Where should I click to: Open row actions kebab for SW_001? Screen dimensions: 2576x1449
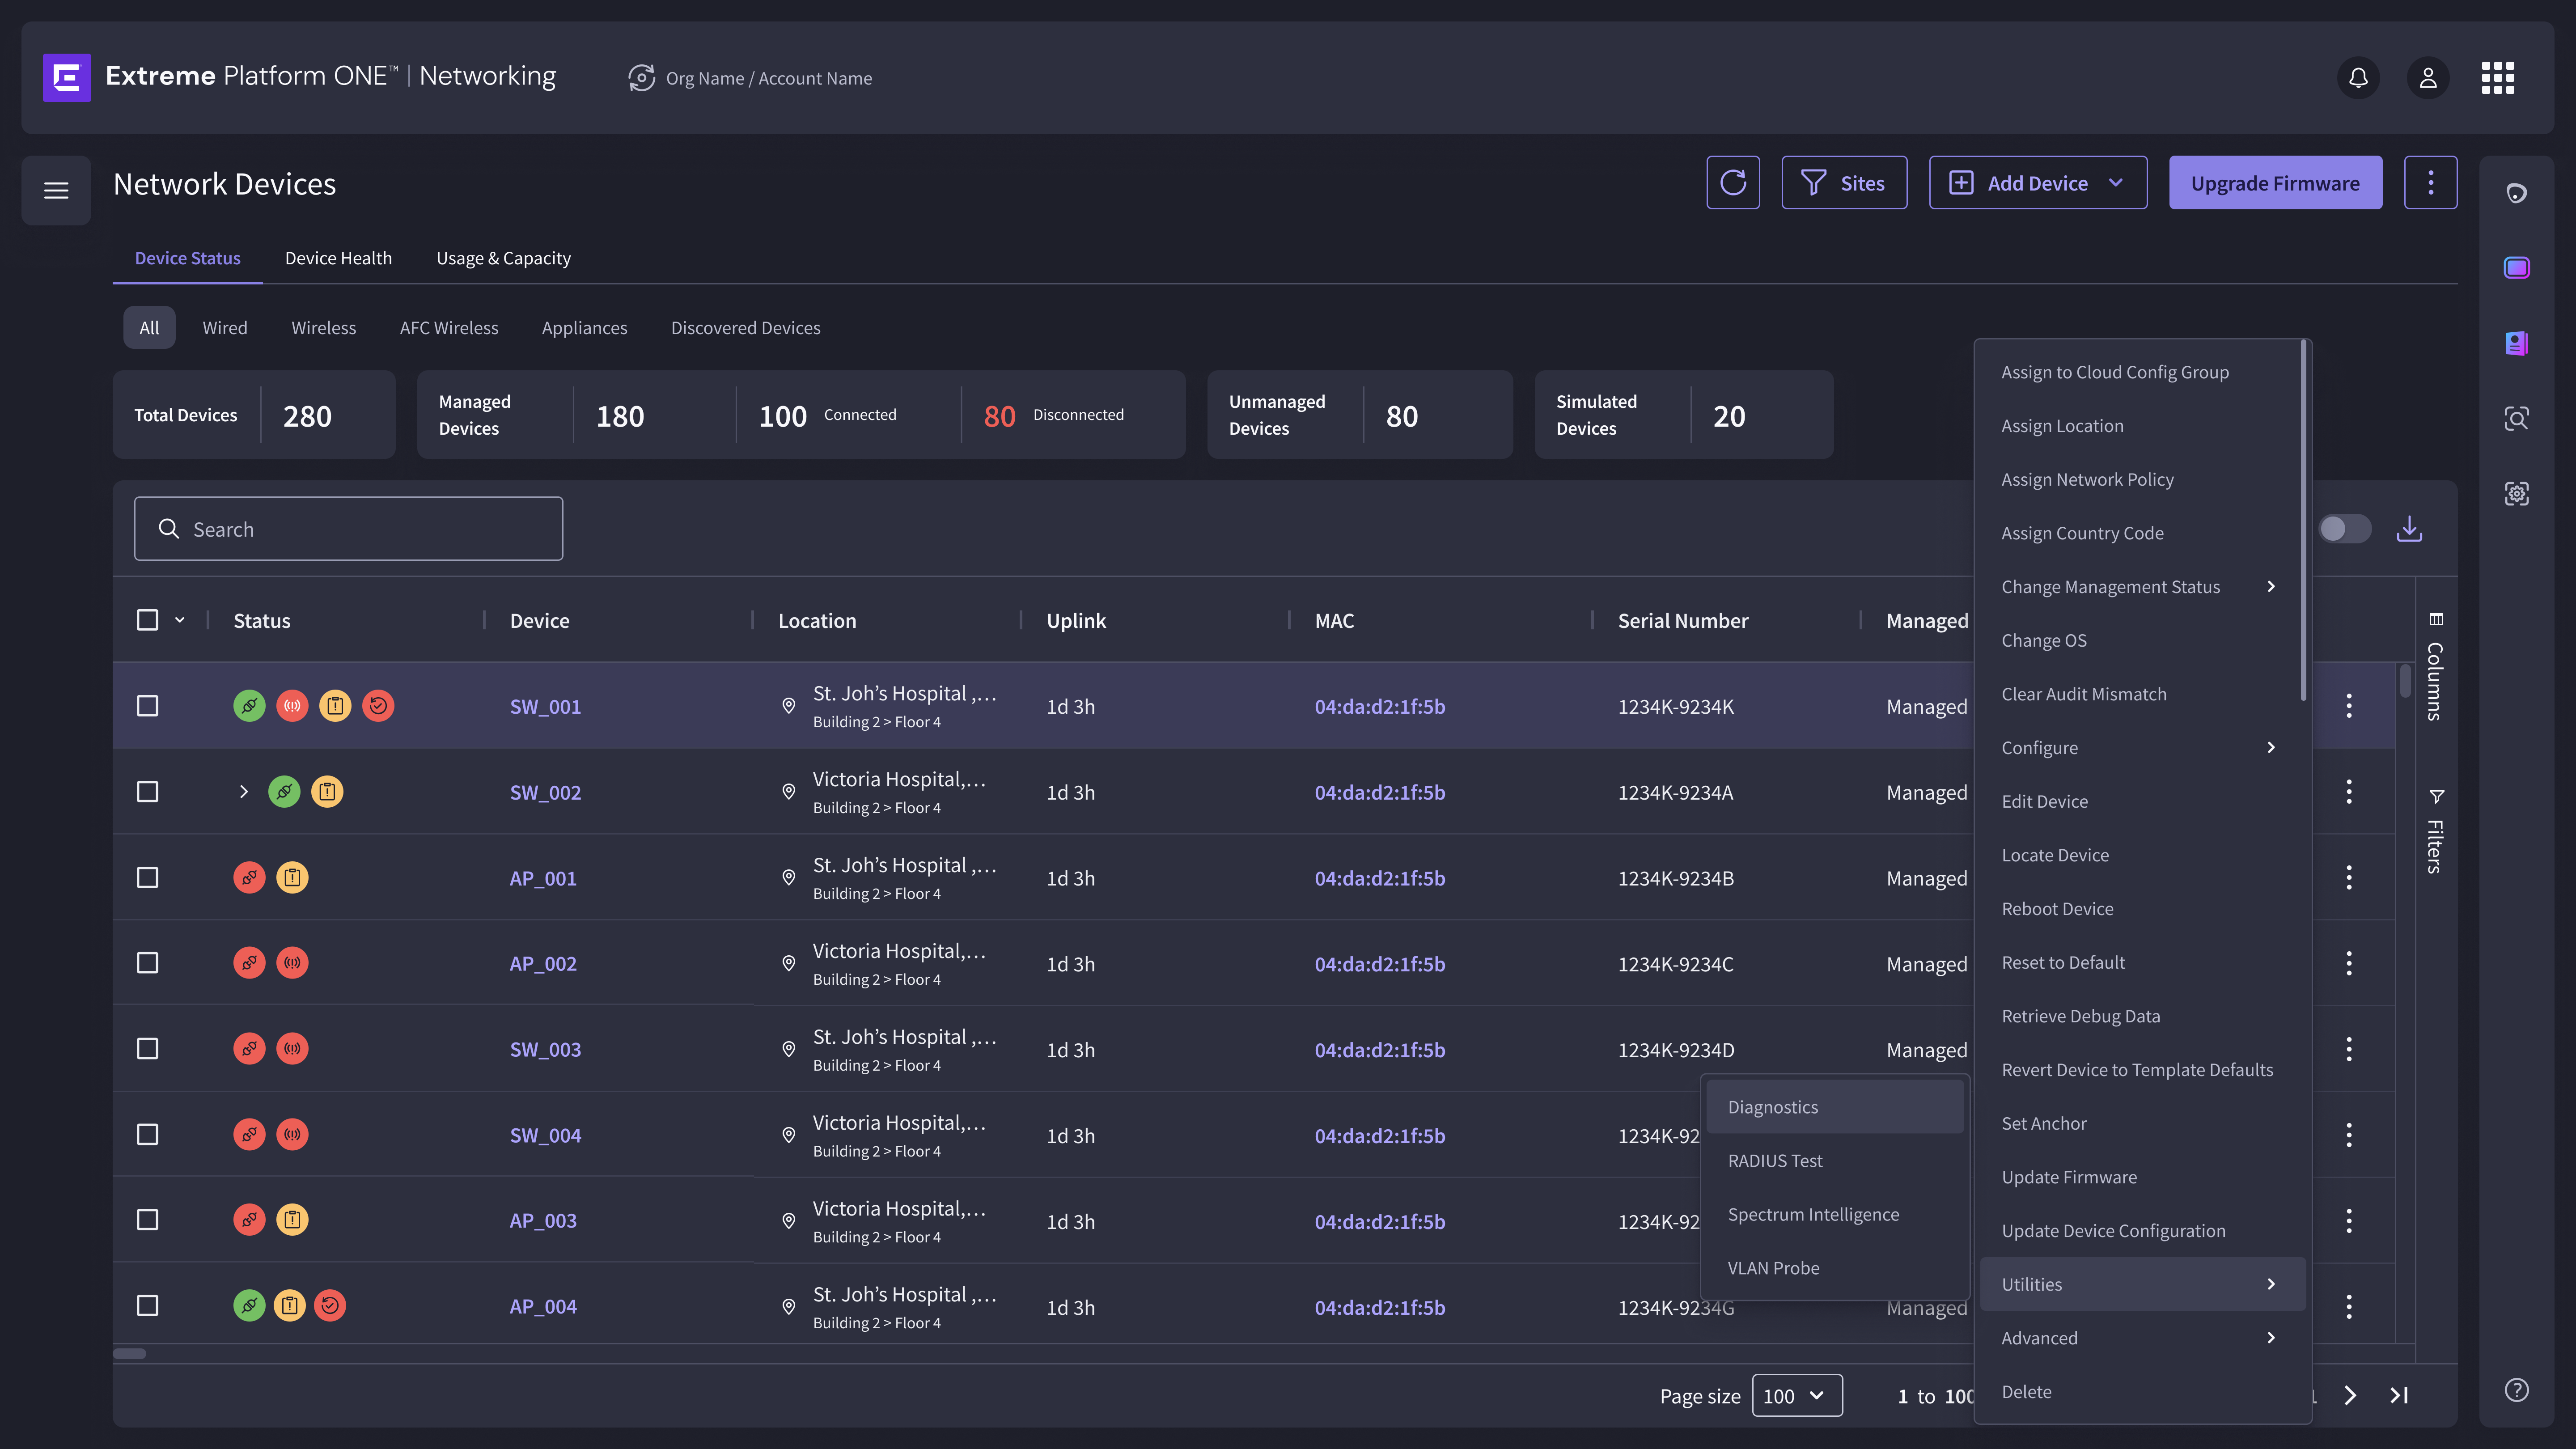coord(2349,706)
